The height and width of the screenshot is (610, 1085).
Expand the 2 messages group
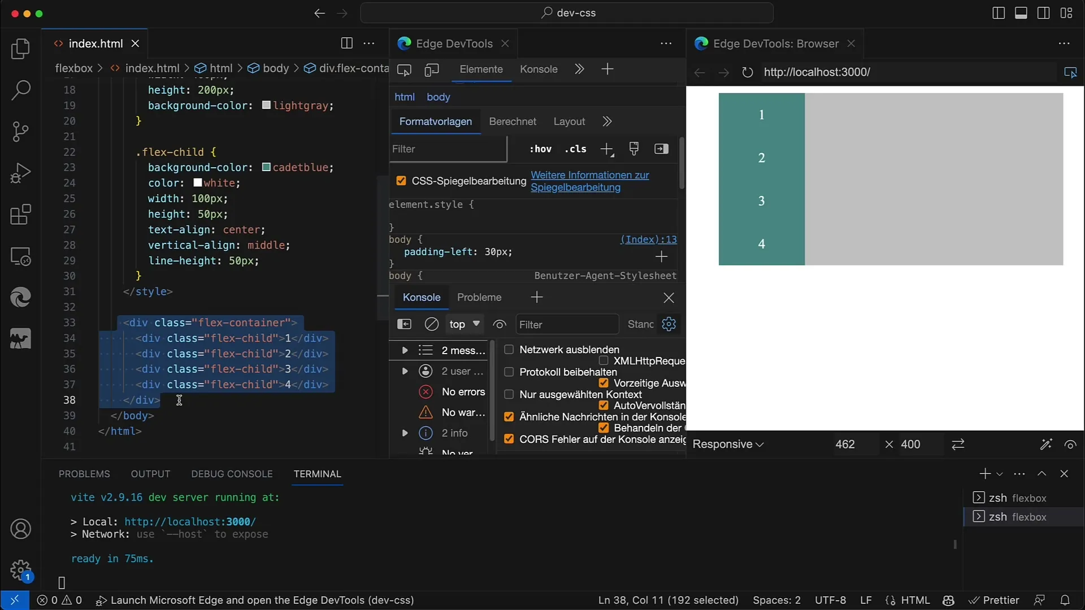pos(405,350)
